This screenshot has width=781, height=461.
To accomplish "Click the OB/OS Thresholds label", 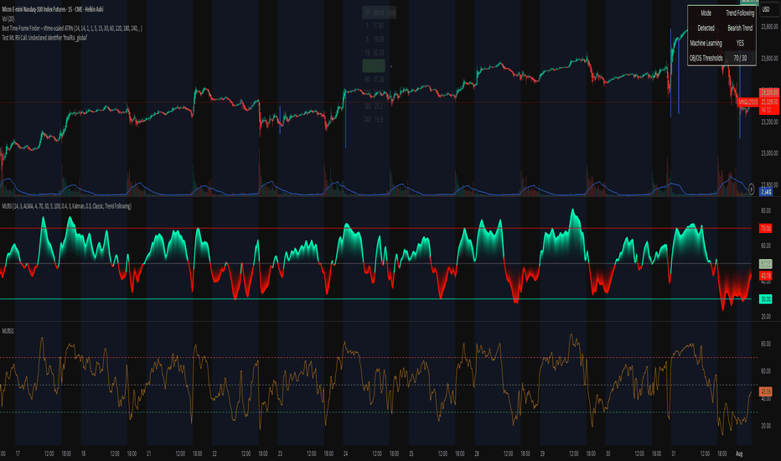I will 706,58.
